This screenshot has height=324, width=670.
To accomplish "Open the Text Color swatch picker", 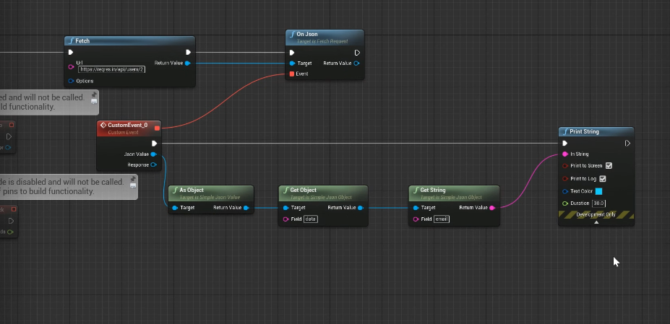I will pyautogui.click(x=598, y=191).
